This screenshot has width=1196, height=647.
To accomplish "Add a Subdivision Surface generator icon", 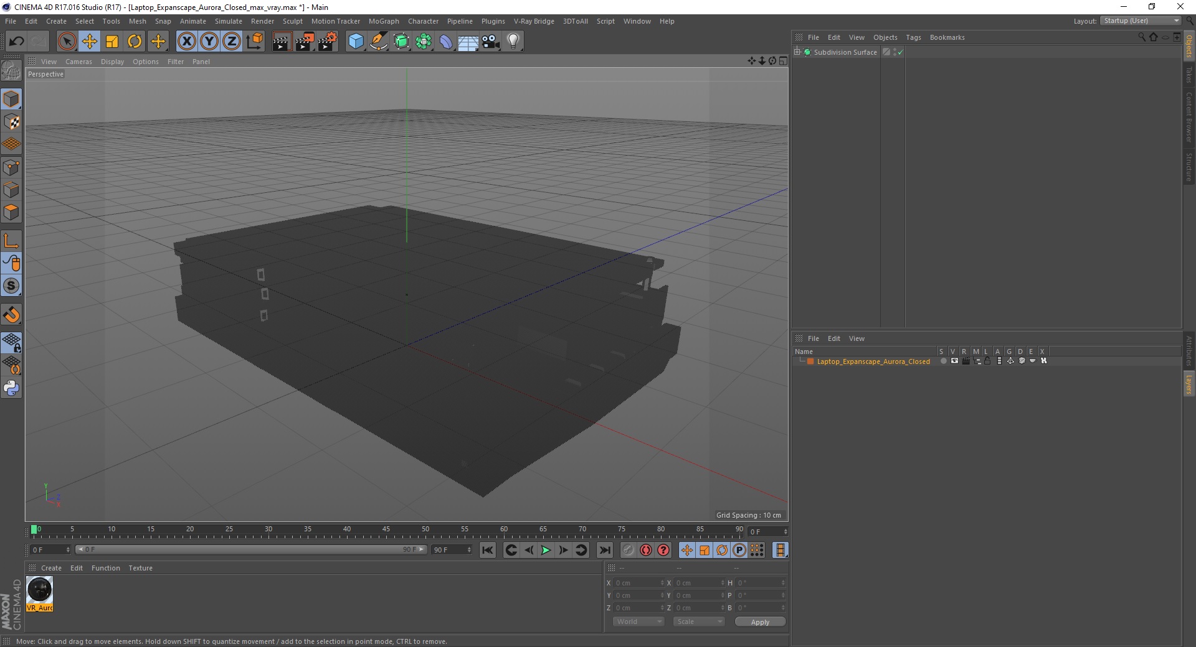I will tap(401, 42).
